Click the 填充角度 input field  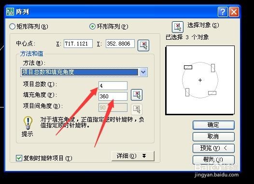click(x=113, y=96)
